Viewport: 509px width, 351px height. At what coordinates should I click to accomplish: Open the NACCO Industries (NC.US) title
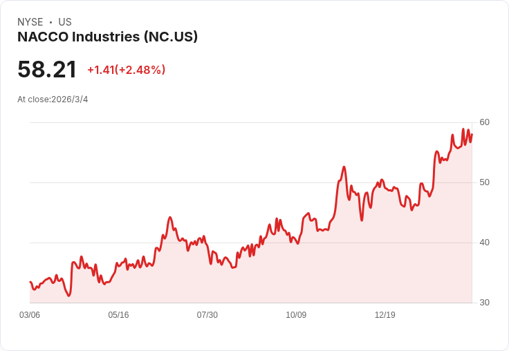pyautogui.click(x=107, y=37)
